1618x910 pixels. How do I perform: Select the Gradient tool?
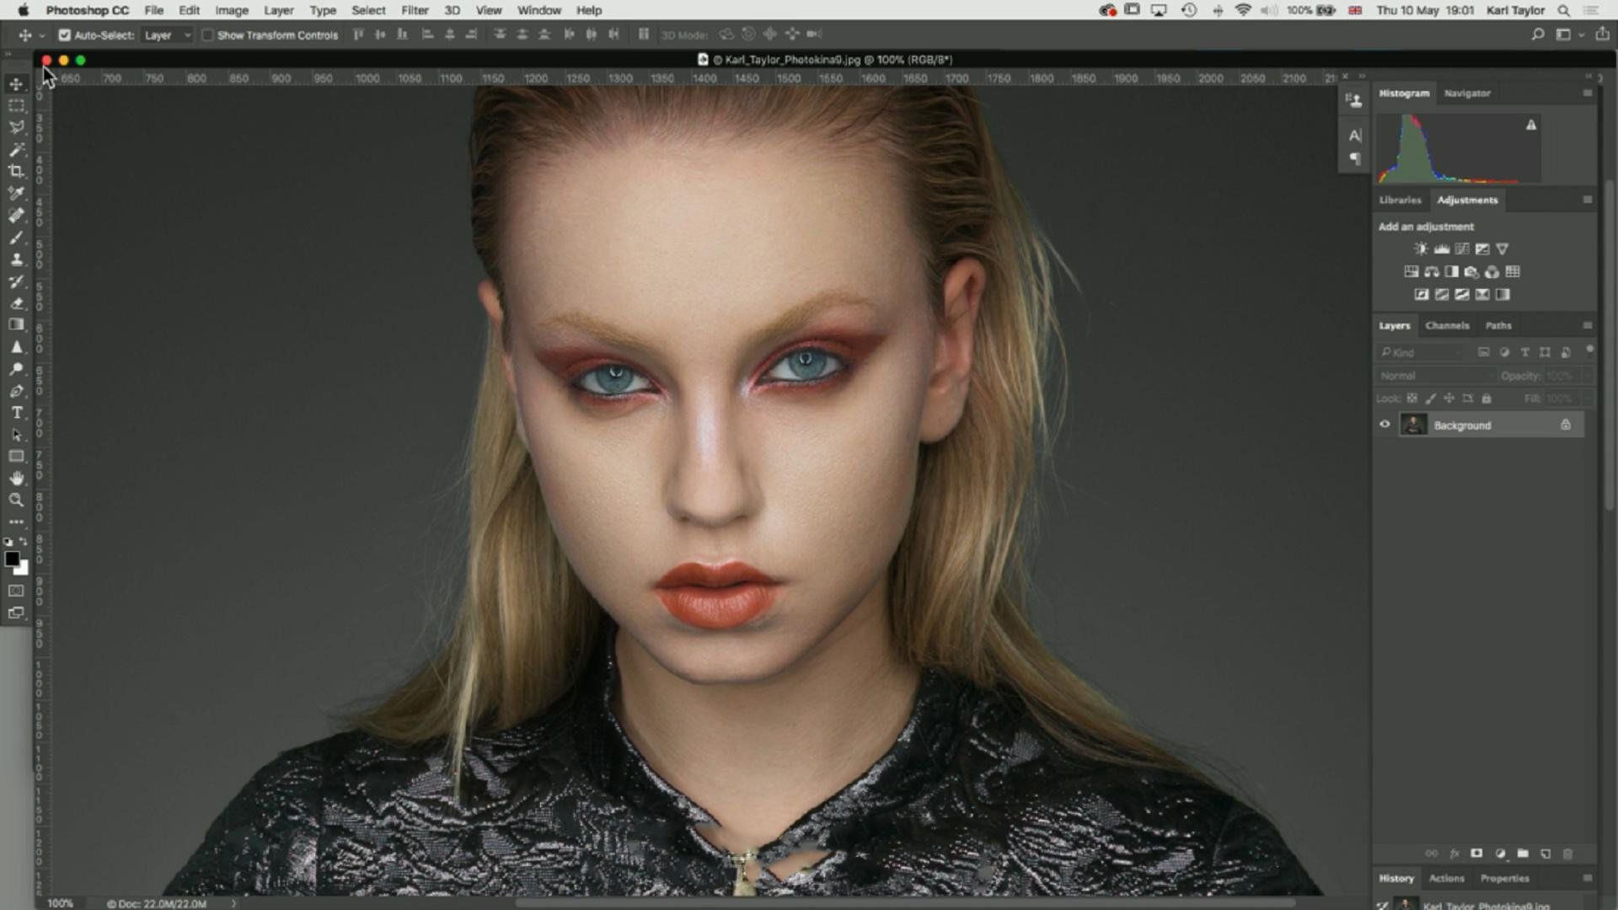tap(16, 324)
